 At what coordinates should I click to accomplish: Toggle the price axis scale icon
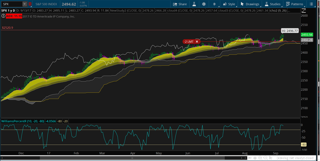pyautogui.click(x=303, y=11)
